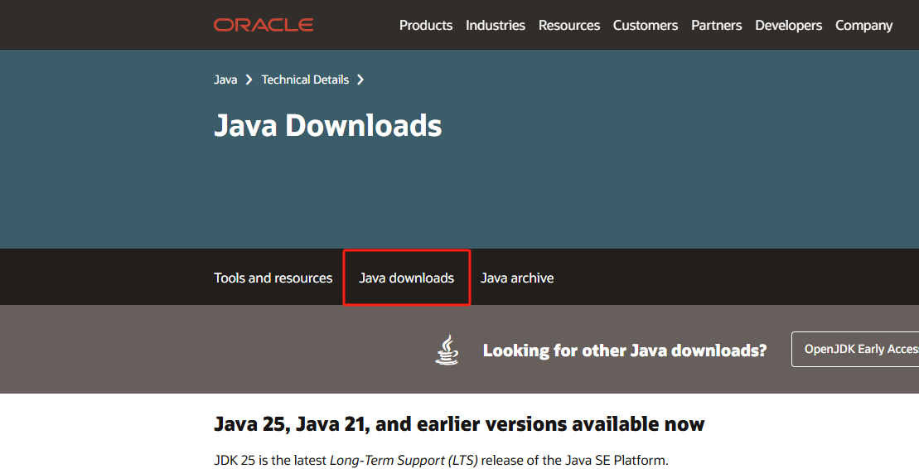The width and height of the screenshot is (919, 469).
Task: Switch to Tools and resources tab
Action: [273, 278]
